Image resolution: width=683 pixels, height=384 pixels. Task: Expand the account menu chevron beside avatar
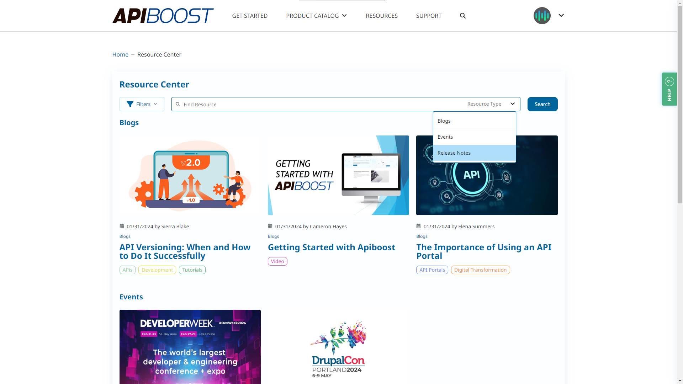(x=561, y=15)
